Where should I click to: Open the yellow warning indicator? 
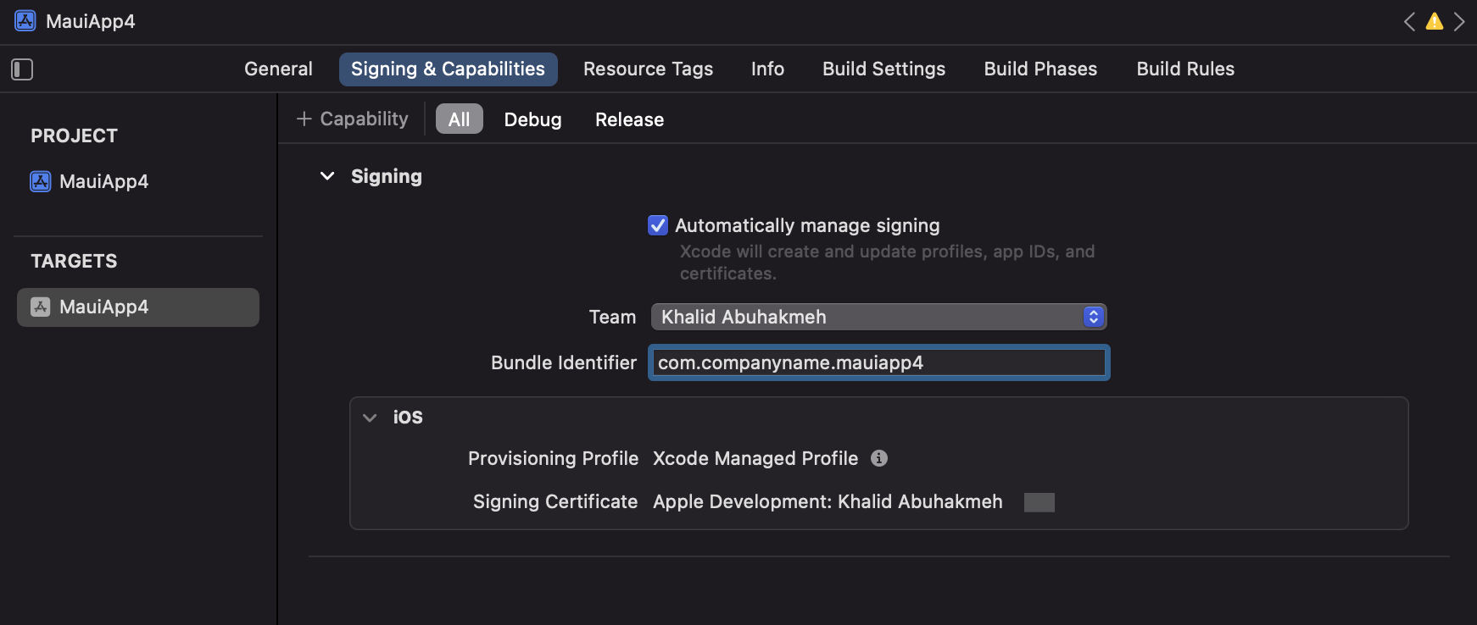[x=1435, y=21]
